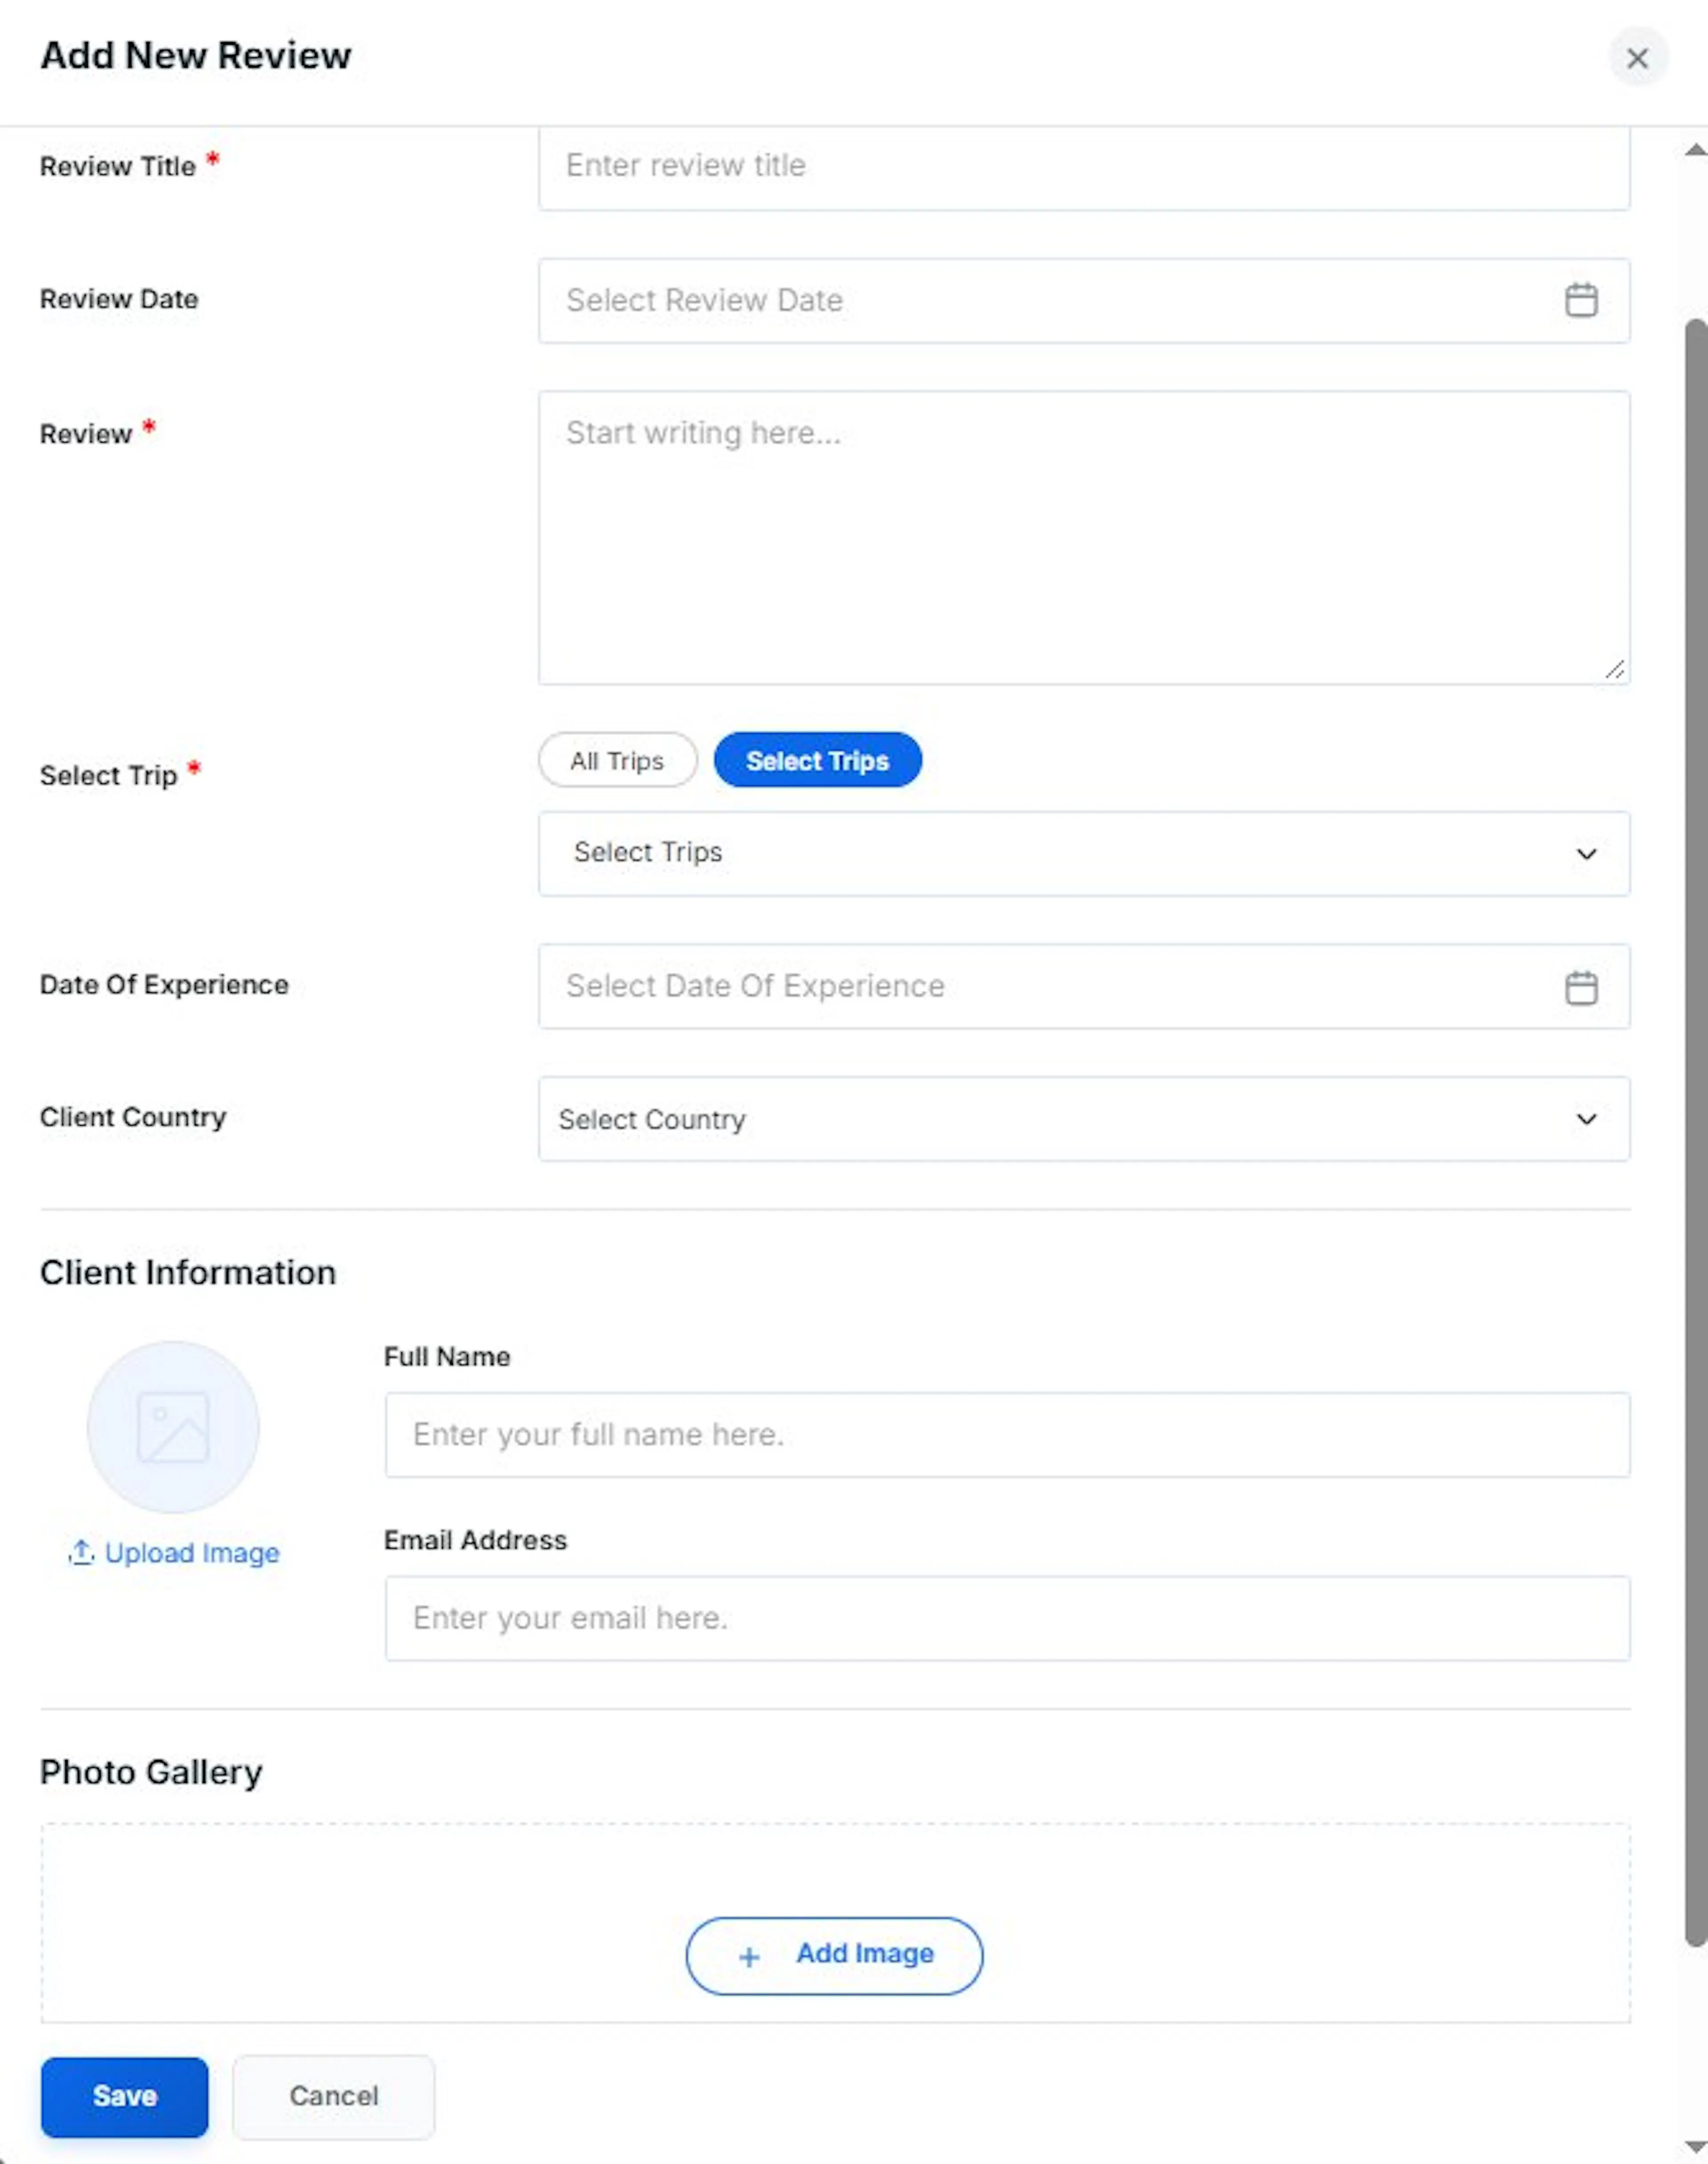Click the vertical scrollbar thumb

click(1695, 1132)
